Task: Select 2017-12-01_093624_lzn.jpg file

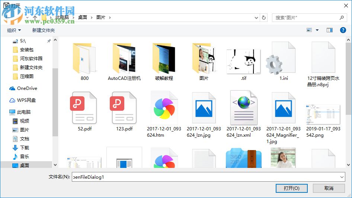Action: [x=204, y=114]
